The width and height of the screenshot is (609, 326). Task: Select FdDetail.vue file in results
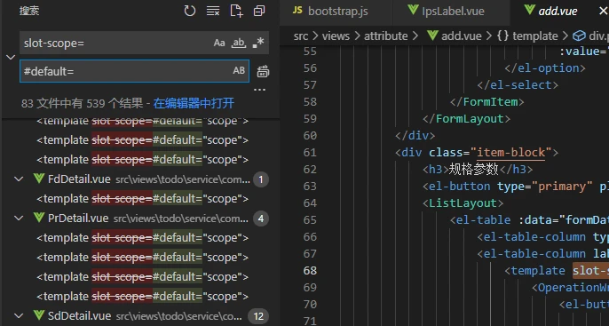pyautogui.click(x=80, y=179)
